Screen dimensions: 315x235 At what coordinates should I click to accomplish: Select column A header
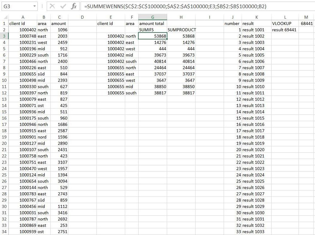pyautogui.click(x=23, y=17)
